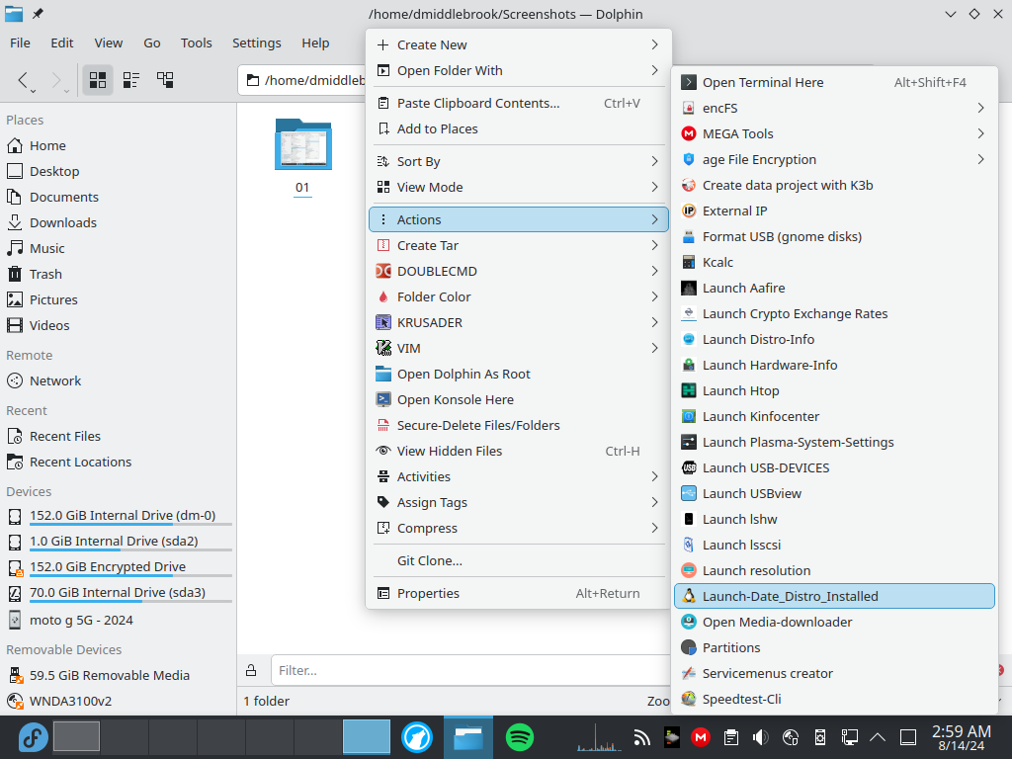Expand the Create New submenu
The image size is (1012, 759).
coord(518,44)
